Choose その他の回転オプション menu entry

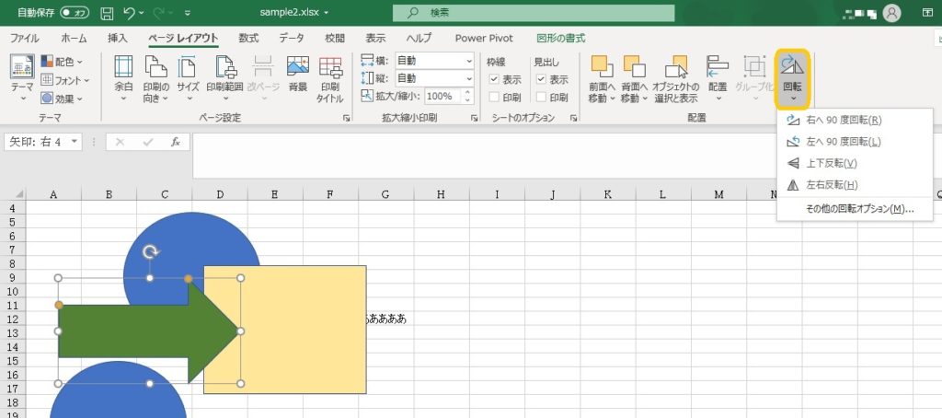(x=859, y=209)
